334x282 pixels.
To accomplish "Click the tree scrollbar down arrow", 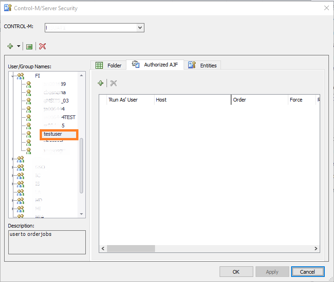I will [81, 214].
